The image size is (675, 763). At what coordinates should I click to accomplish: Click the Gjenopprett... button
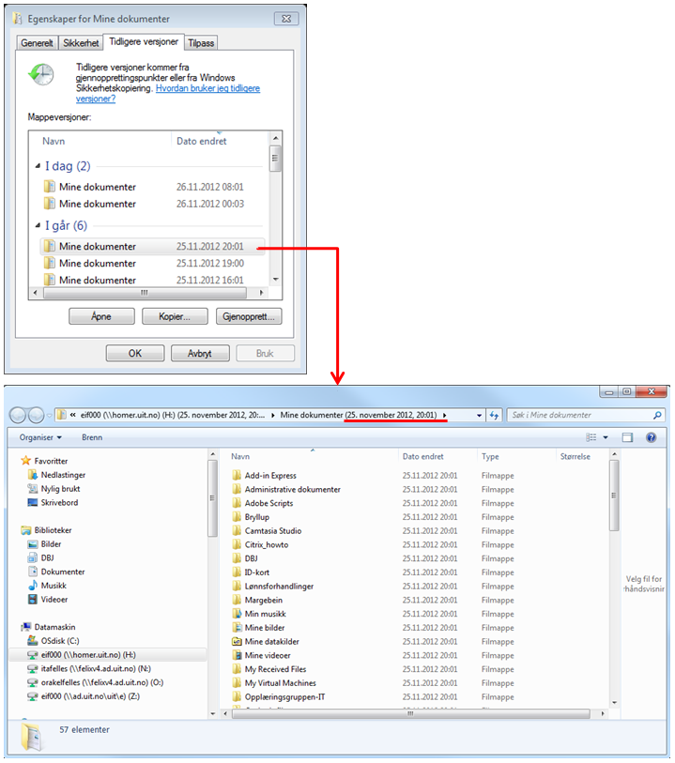point(249,317)
